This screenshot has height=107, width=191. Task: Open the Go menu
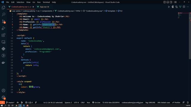click(34, 2)
